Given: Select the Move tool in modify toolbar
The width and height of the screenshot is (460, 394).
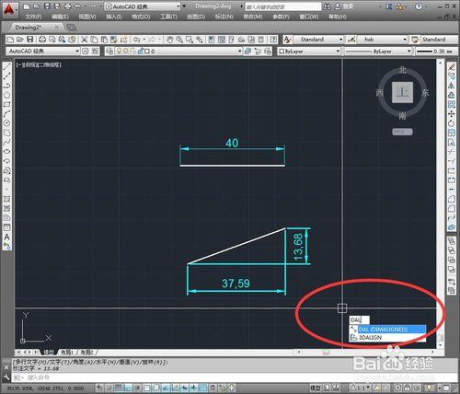Looking at the screenshot, I should pyautogui.click(x=451, y=114).
